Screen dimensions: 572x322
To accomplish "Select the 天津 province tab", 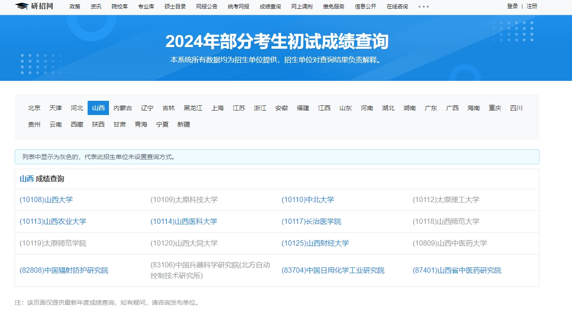I will 56,108.
